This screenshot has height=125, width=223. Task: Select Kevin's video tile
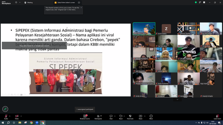pyautogui.click(x=166, y=79)
